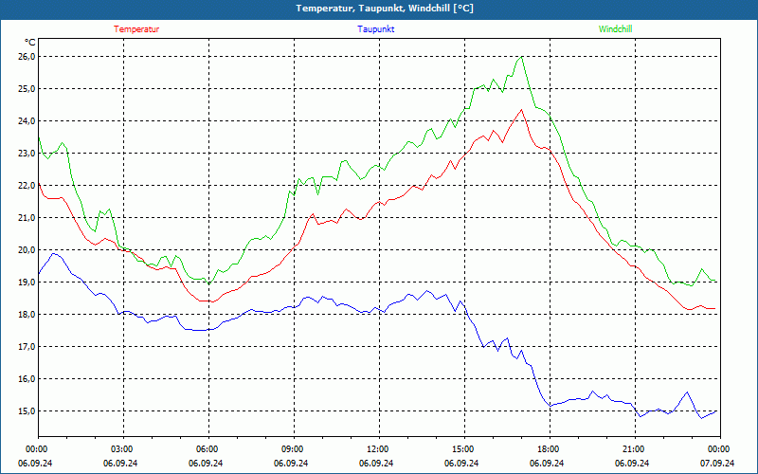Select the blue 'Taupunkt' legend label
Viewport: 758px width, 474px height.
point(375,29)
